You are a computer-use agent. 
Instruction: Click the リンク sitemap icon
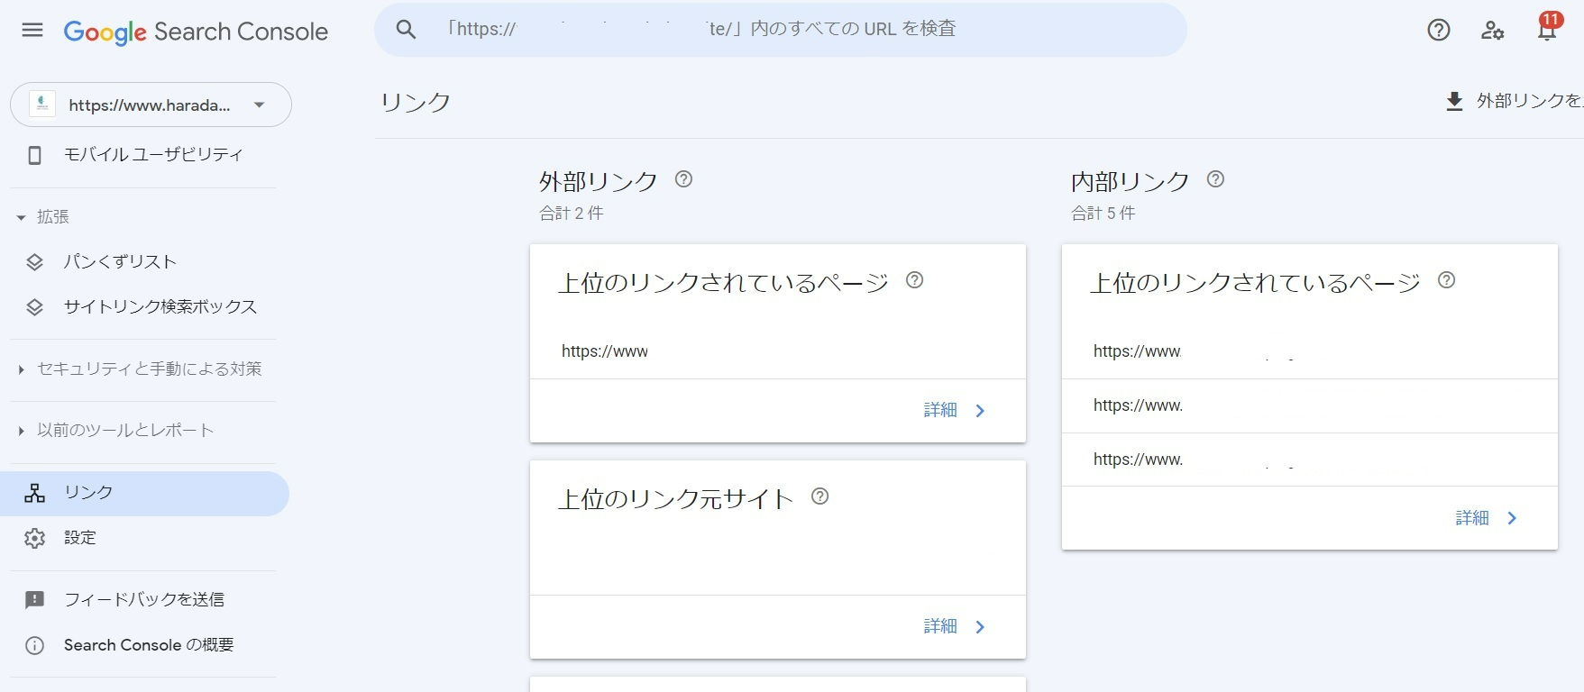pos(34,493)
